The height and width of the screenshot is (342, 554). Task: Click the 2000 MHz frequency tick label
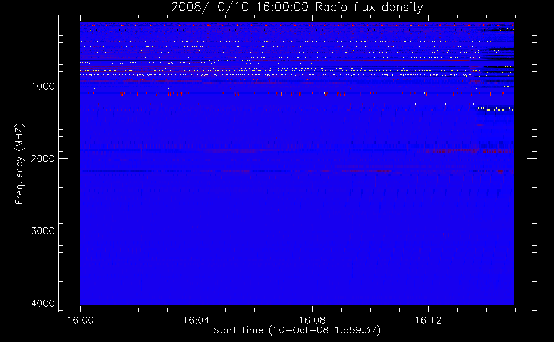pos(43,159)
